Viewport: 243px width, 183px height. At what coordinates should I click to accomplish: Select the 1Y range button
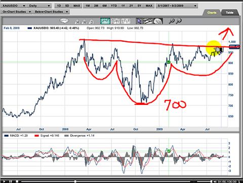pos(123,6)
